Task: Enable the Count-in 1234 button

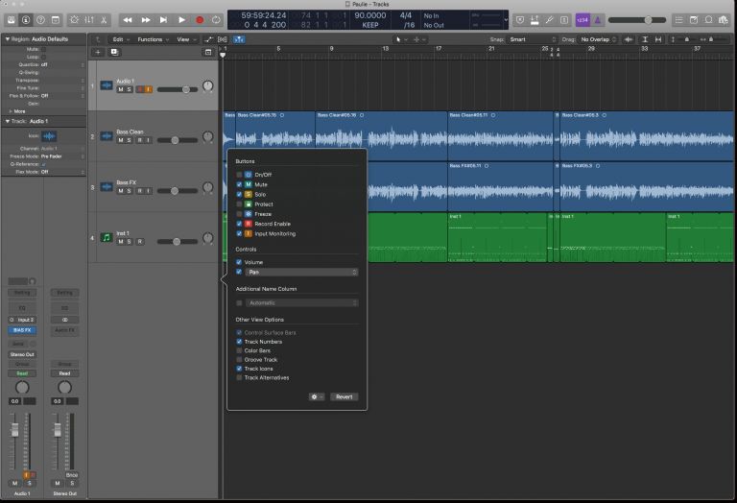Action: (x=582, y=20)
